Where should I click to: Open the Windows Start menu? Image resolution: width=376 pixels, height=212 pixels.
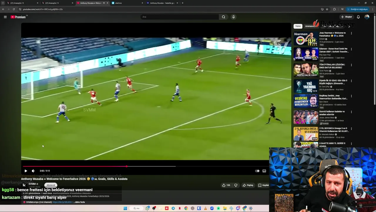(125, 208)
